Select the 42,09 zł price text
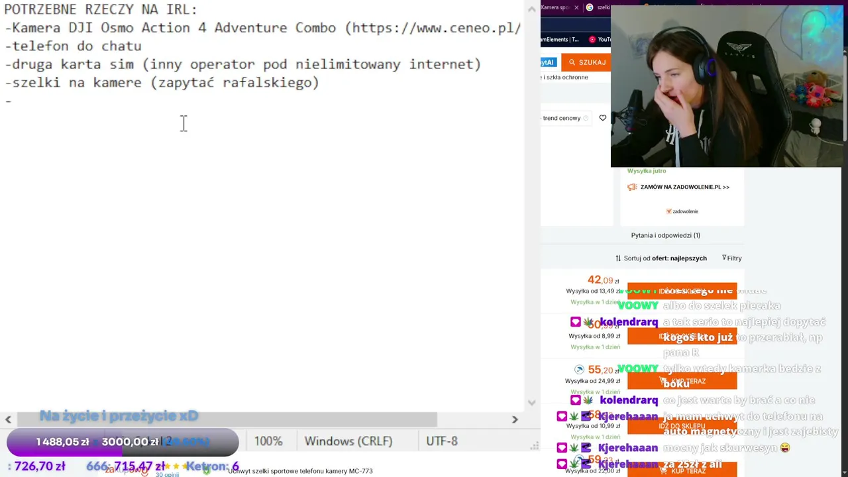Image resolution: width=848 pixels, height=477 pixels. 603,280
